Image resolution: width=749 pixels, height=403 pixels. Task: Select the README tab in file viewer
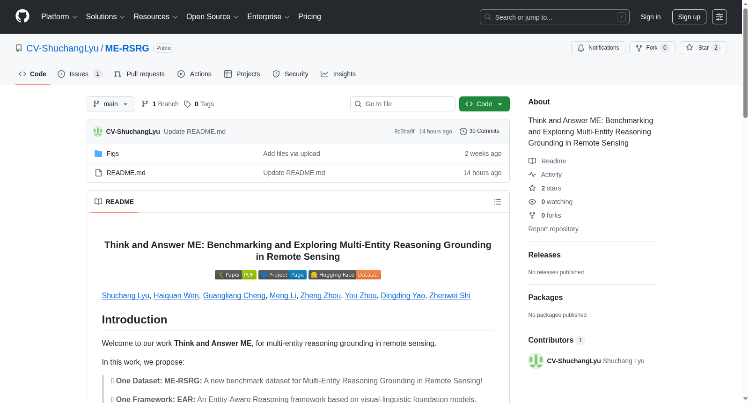[114, 202]
